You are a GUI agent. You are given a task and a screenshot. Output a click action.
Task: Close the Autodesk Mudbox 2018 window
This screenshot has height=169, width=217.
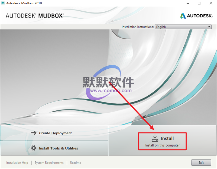pyautogui.click(x=211, y=3)
